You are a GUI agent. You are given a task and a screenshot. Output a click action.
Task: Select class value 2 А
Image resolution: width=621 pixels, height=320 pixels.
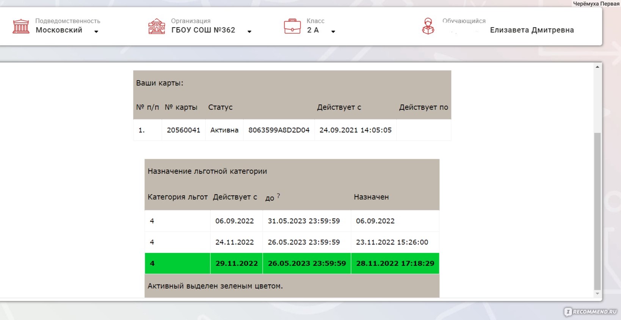313,30
